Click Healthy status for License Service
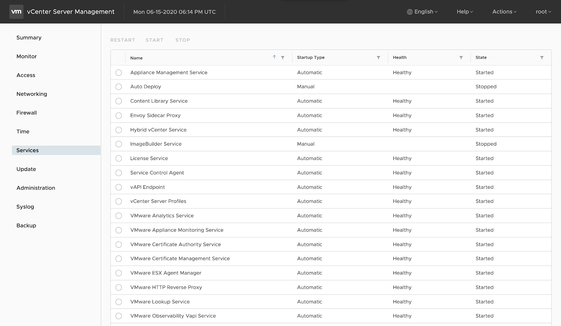Image resolution: width=561 pixels, height=326 pixels. [x=402, y=158]
